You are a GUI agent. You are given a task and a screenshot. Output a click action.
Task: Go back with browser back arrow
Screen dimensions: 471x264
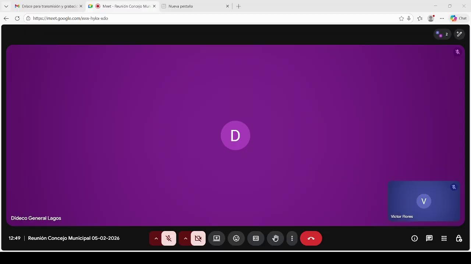6,18
